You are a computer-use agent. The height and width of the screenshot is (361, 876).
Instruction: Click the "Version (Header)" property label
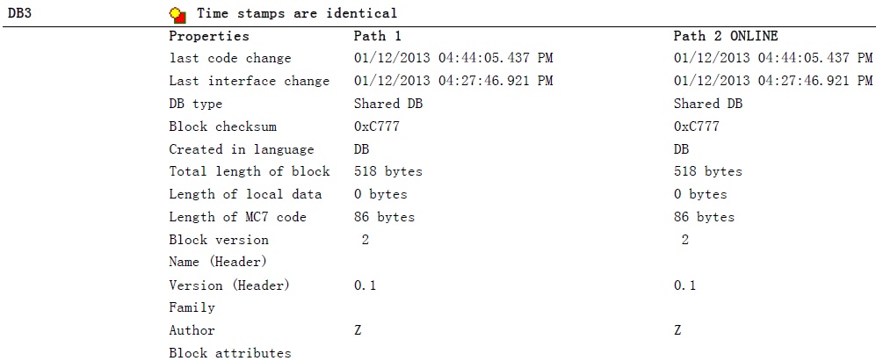point(228,285)
